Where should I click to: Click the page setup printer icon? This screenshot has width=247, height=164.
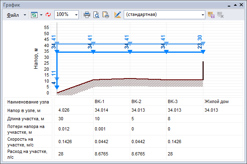(x=106, y=14)
